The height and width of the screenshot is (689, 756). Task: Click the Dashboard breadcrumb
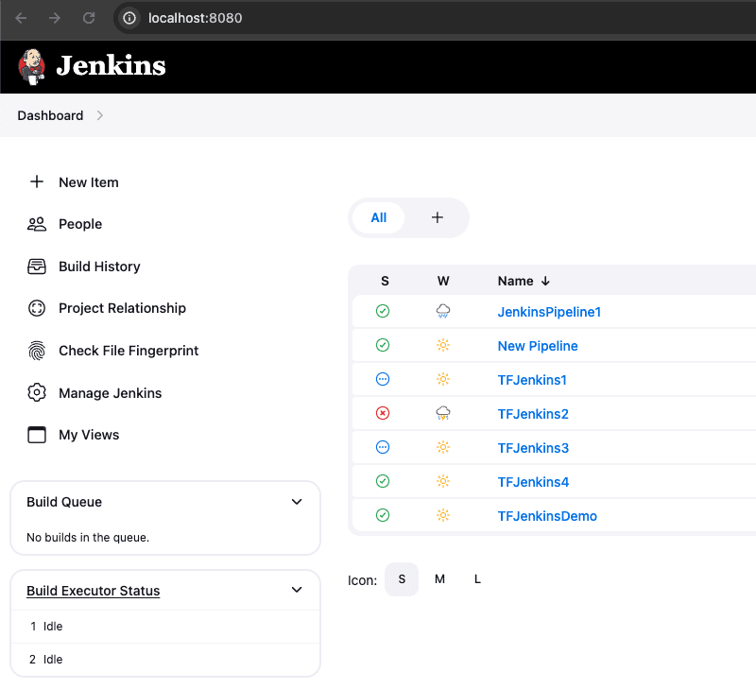point(50,115)
